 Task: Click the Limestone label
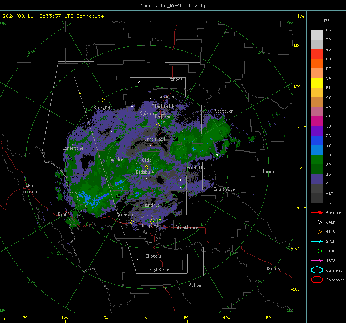pyautogui.click(x=73, y=148)
